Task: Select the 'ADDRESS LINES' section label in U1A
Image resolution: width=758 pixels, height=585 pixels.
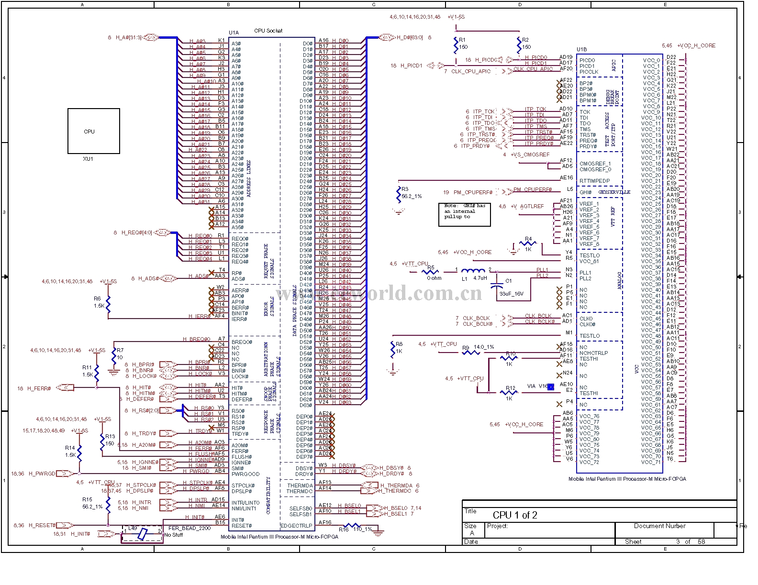Action: 248,178
